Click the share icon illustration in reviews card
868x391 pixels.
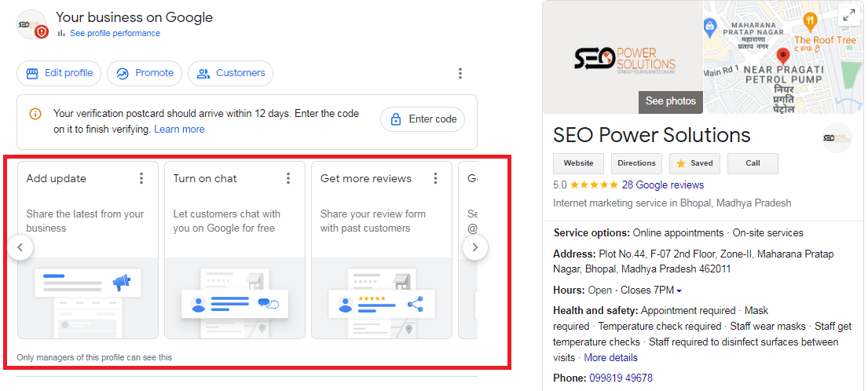pos(416,303)
